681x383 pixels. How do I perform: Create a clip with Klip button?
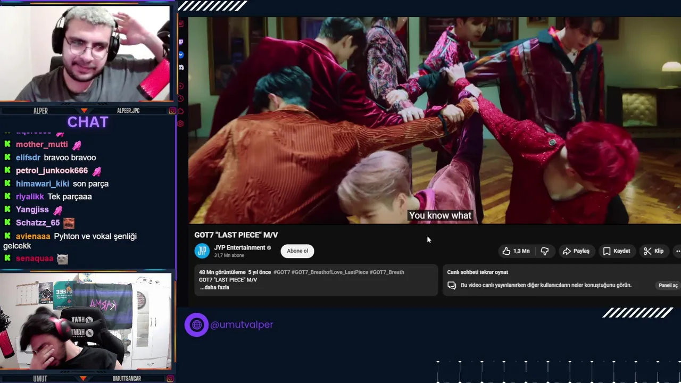pos(653,251)
